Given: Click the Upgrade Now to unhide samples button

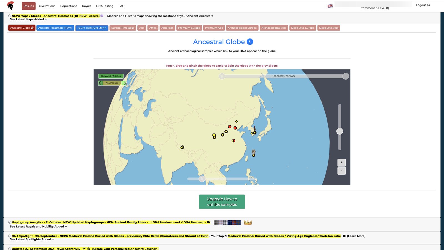Looking at the screenshot, I should tap(222, 202).
